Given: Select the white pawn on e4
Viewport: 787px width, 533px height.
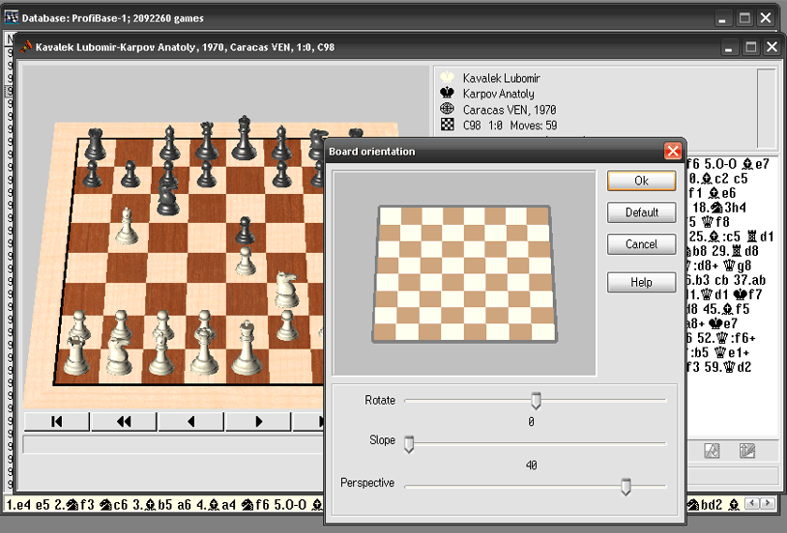Looking at the screenshot, I should click(x=246, y=262).
